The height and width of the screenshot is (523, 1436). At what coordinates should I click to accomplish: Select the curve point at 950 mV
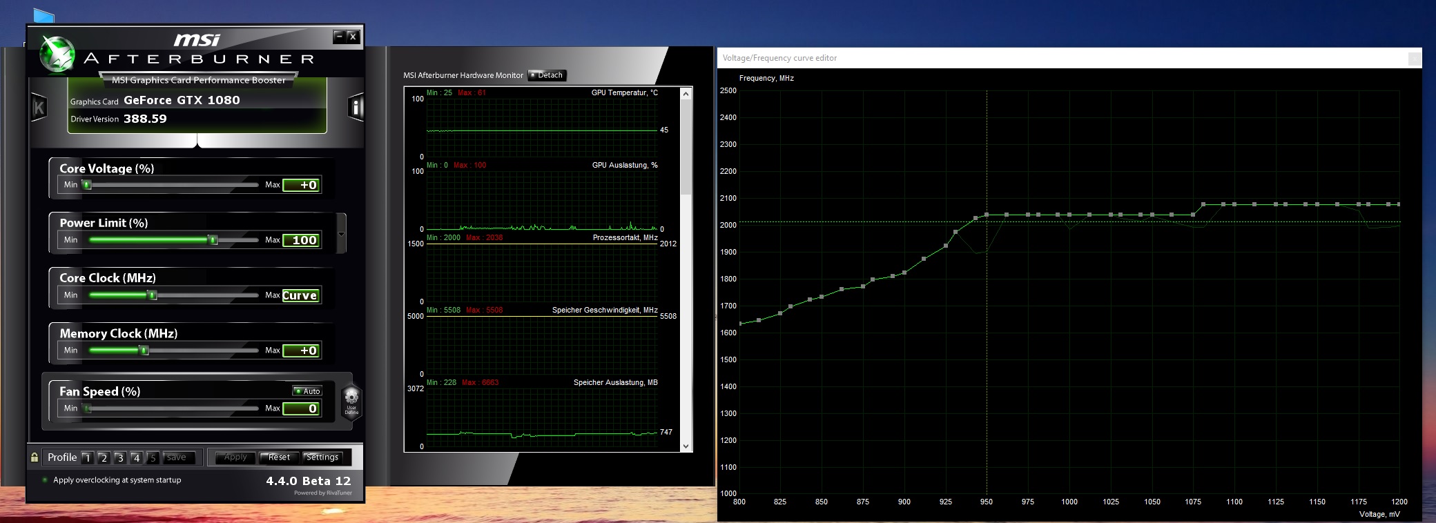point(987,215)
